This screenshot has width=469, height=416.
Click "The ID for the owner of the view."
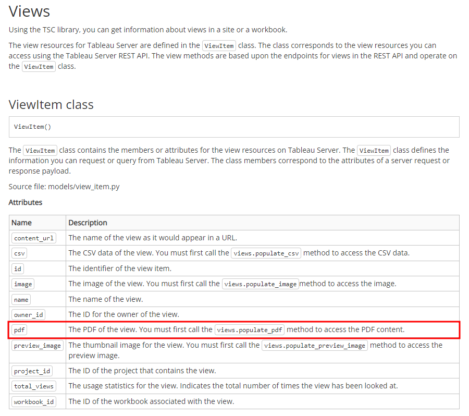tap(124, 314)
